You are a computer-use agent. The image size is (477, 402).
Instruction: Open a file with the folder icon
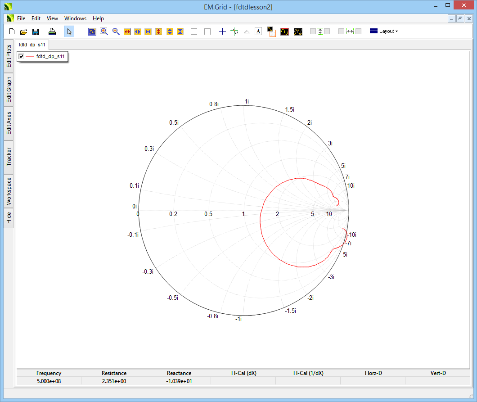24,32
